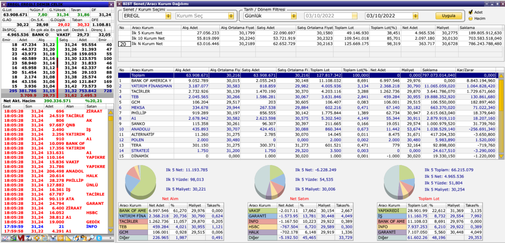Click the Uygula button
Screen dimensions: 505x243
coord(448,16)
